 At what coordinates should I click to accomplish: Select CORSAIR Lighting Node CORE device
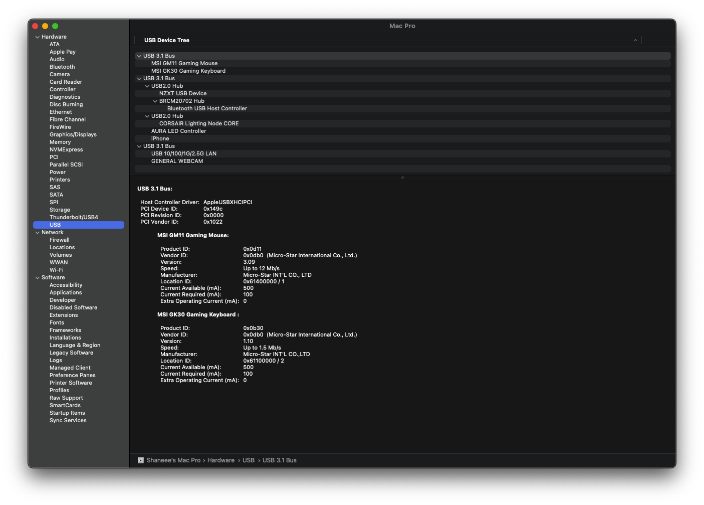tap(199, 123)
